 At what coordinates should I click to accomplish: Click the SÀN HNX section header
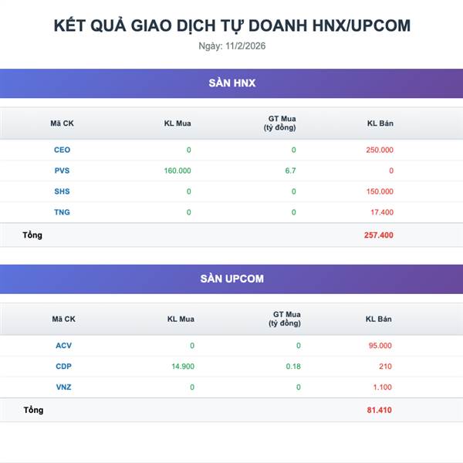click(x=231, y=83)
